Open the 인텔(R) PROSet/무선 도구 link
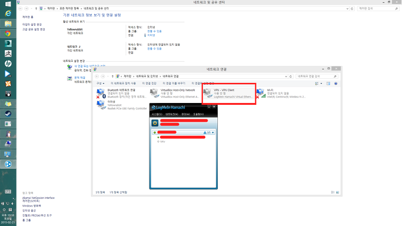The image size is (402, 226). click(37, 215)
